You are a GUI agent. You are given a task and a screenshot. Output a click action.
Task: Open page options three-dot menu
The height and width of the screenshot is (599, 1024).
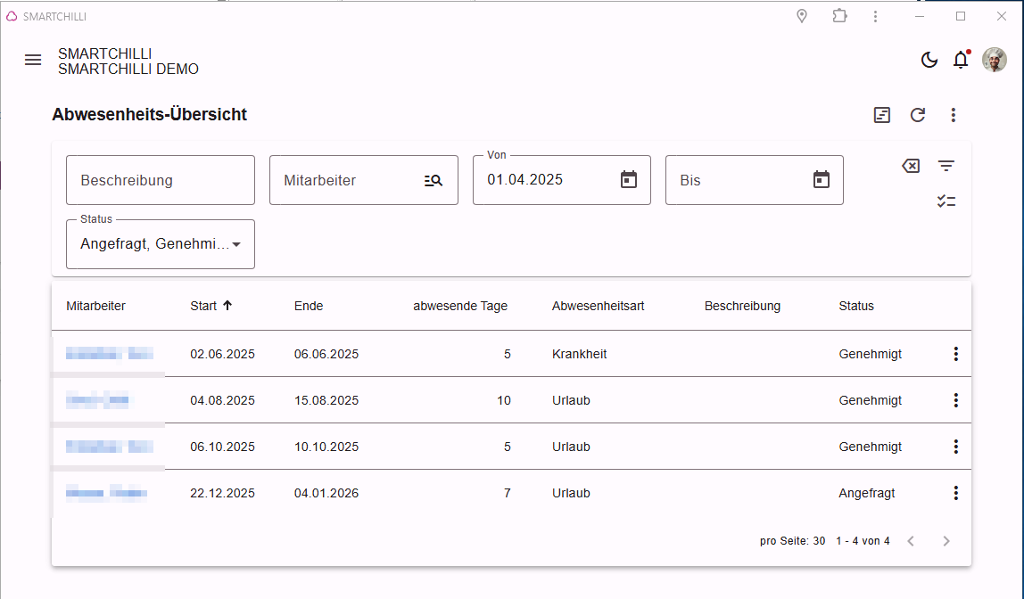(x=953, y=115)
